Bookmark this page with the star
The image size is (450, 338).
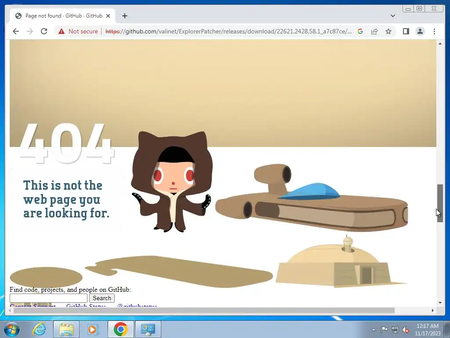pos(388,31)
